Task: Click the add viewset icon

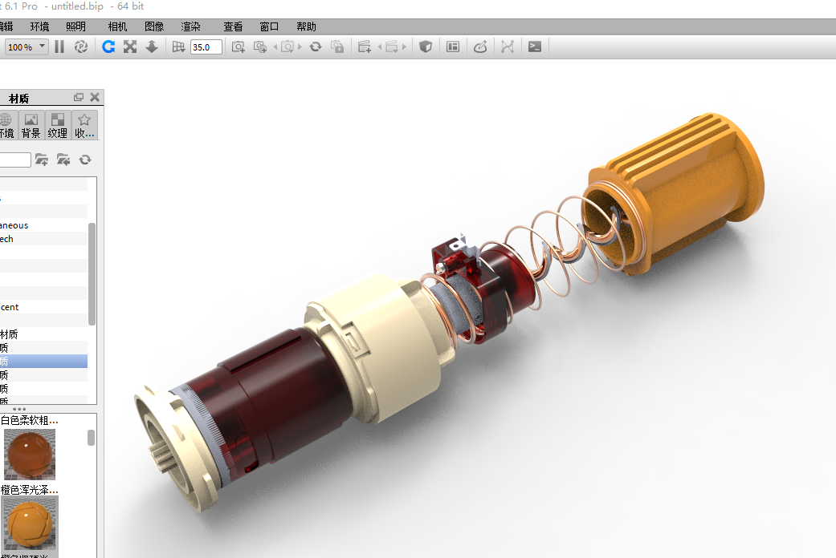Action: (x=260, y=46)
